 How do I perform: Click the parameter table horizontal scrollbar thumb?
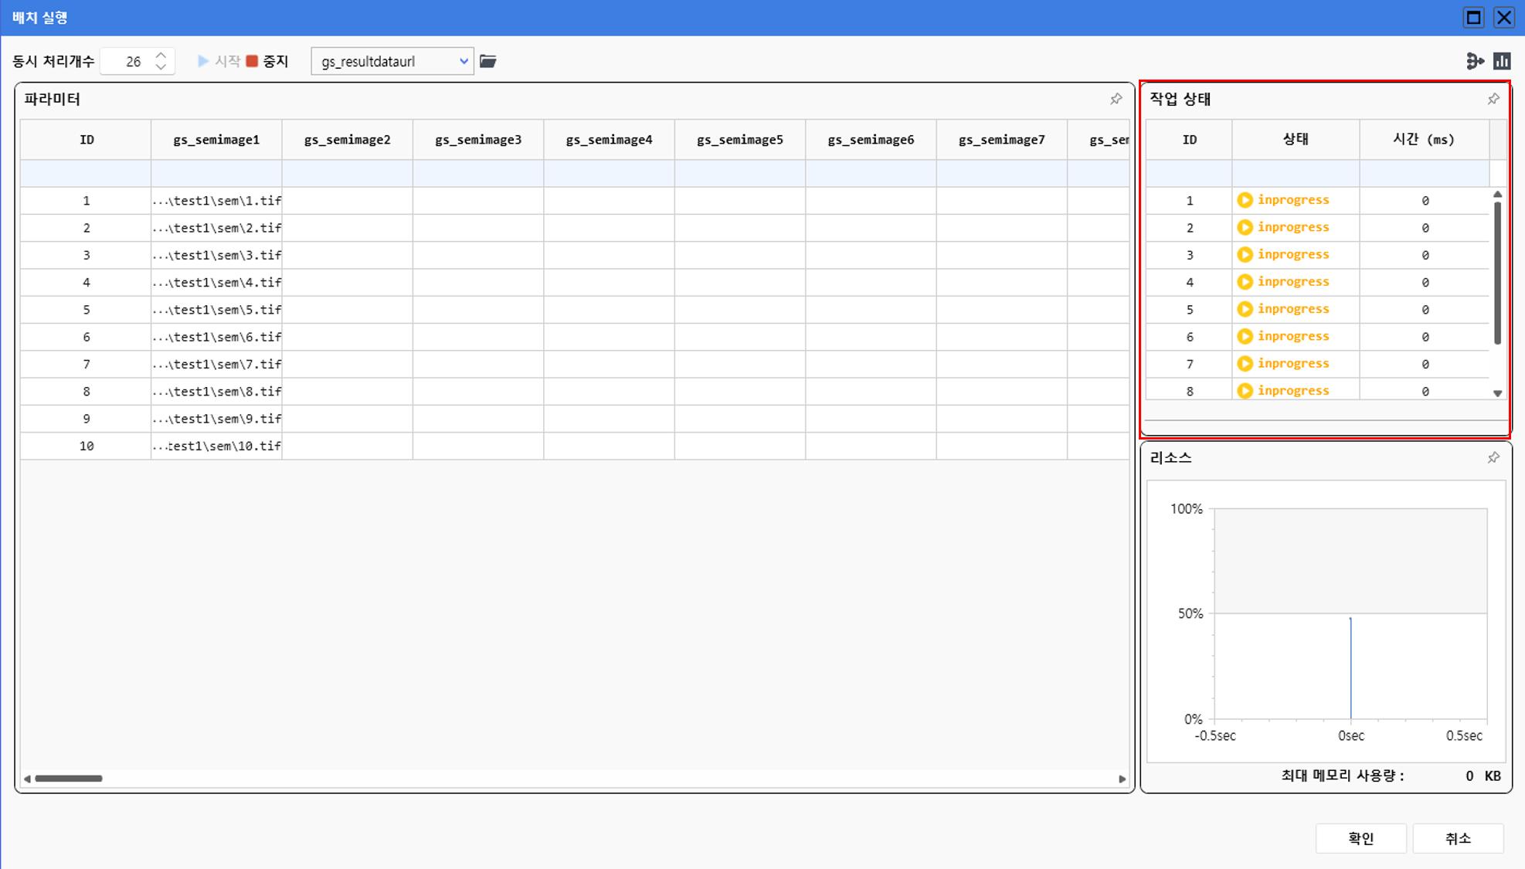click(68, 779)
